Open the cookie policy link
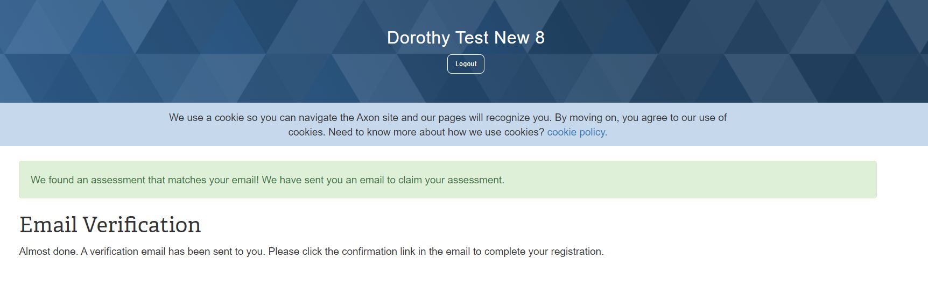This screenshot has width=928, height=300. click(577, 132)
